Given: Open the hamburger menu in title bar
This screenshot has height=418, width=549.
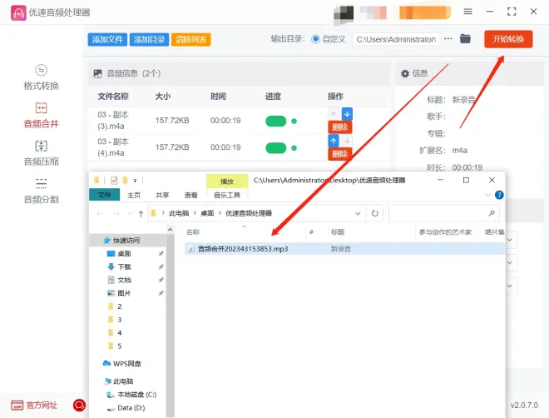Looking at the screenshot, I should point(467,12).
